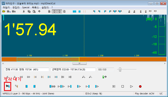Open the ? help menu

pos(52,7)
